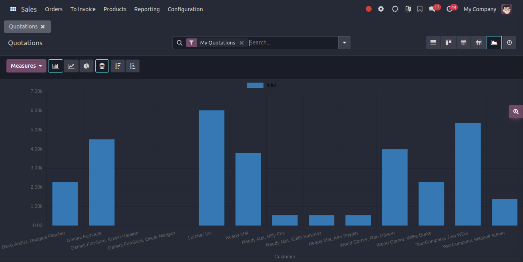The width and height of the screenshot is (523, 262).
Task: Click the Wood Corner, Ron Gibson bar
Action: pos(395,187)
